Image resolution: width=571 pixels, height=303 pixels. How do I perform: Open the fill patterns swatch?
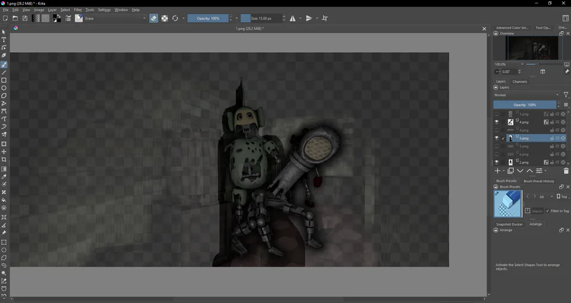point(46,18)
